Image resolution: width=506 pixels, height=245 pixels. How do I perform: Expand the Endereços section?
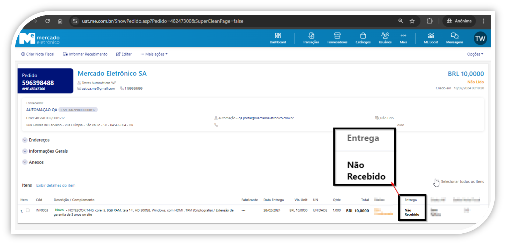36,140
